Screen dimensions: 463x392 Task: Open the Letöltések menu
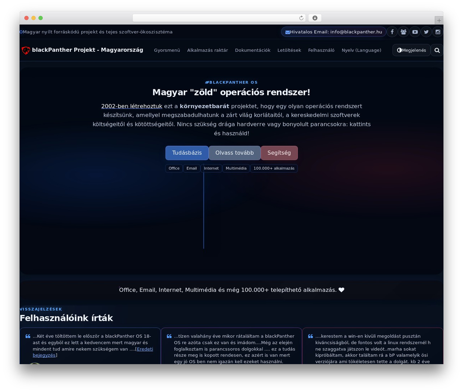[x=289, y=50]
